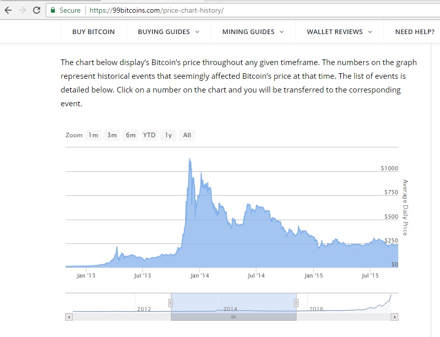Click the 2014 label in the navigator

pyautogui.click(x=230, y=309)
